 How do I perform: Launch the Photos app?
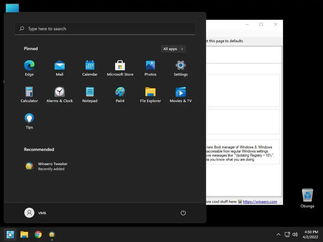(150, 68)
